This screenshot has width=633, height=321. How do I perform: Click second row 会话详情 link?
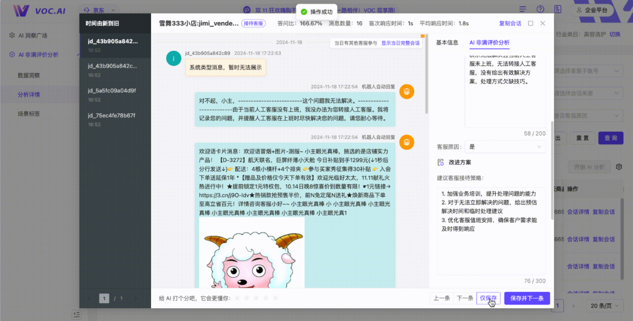578,239
